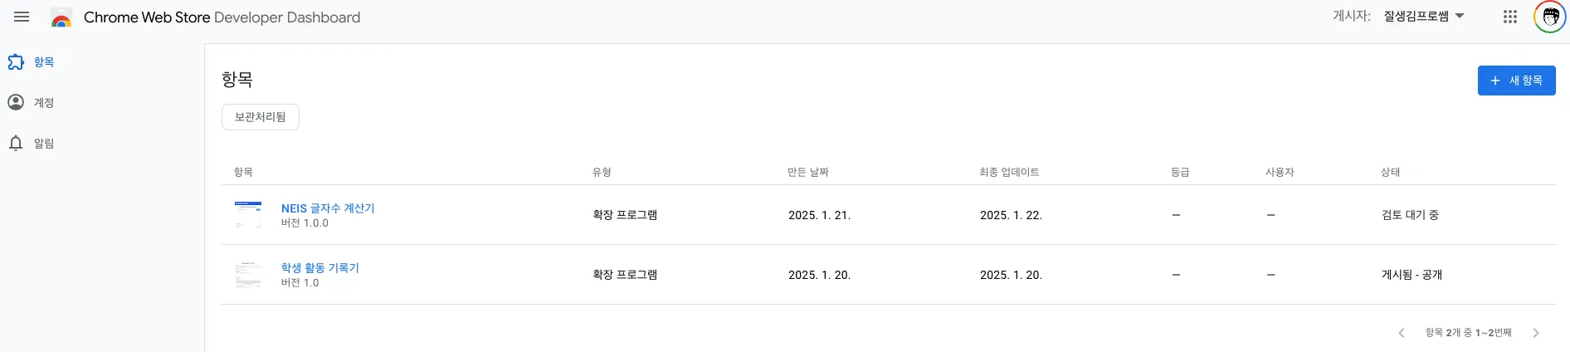Toggle the 보관처리됨 filter chip

[x=260, y=117]
